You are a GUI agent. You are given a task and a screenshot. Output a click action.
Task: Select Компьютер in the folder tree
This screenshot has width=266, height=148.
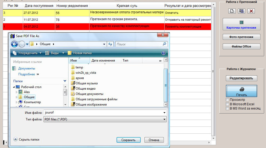32,102
